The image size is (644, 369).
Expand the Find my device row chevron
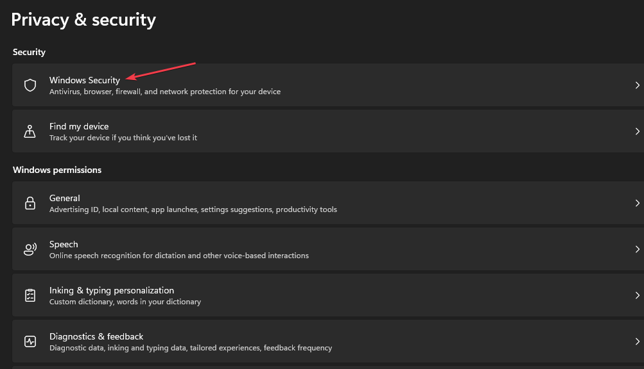(x=636, y=131)
